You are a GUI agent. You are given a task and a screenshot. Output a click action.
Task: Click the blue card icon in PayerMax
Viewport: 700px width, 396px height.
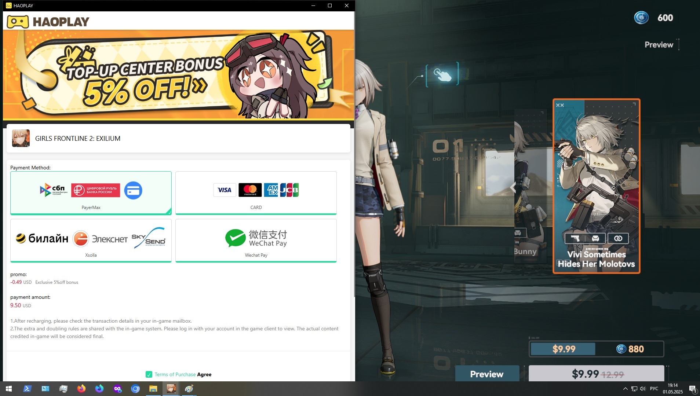(133, 190)
